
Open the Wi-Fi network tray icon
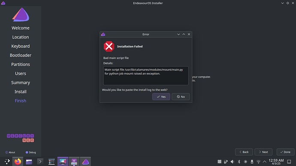[258, 162]
